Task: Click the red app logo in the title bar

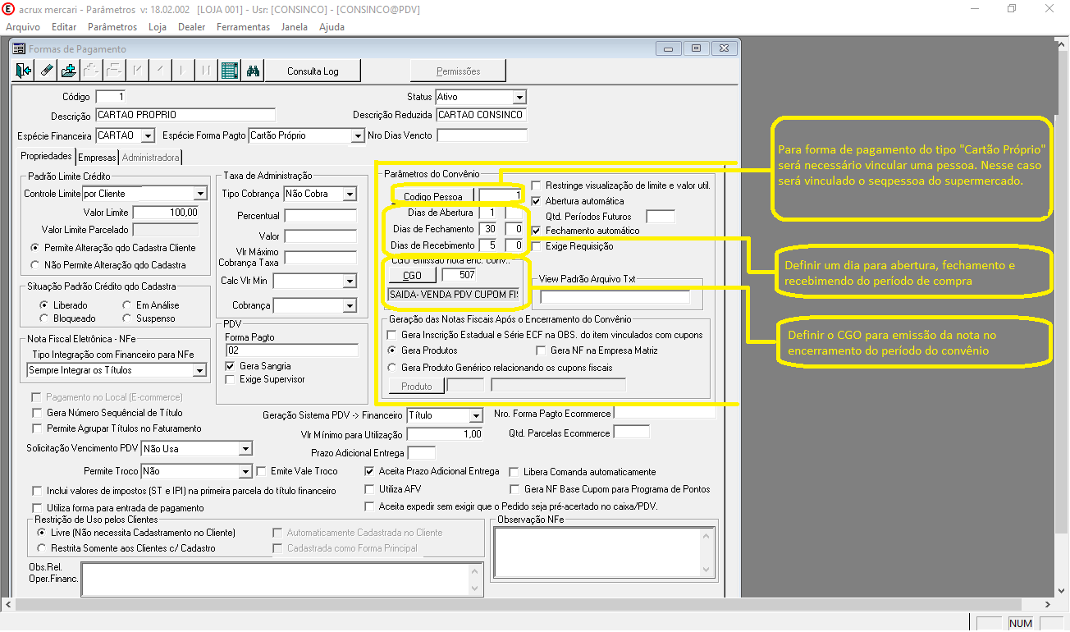Action: pyautogui.click(x=9, y=8)
